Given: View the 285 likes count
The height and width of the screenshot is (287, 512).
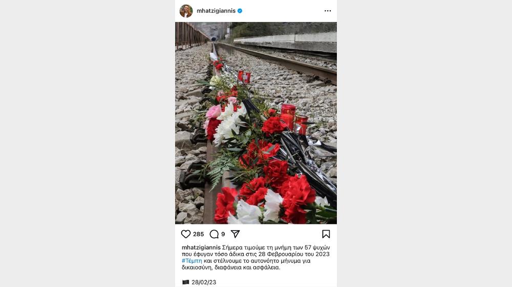Looking at the screenshot, I should (x=198, y=234).
